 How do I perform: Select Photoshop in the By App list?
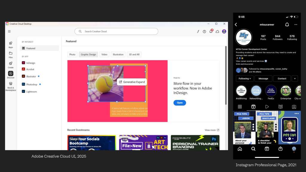32,84
